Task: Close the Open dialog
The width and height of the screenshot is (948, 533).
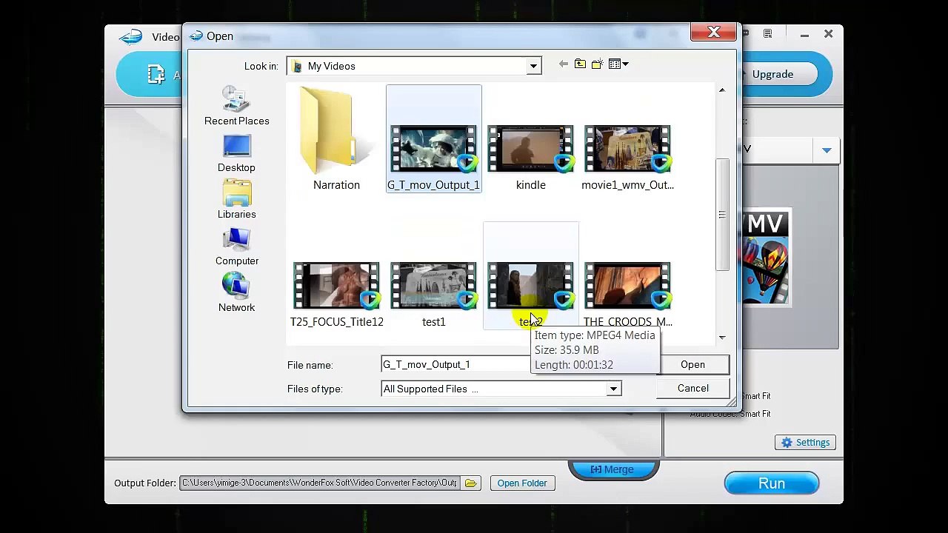Action: (x=714, y=33)
